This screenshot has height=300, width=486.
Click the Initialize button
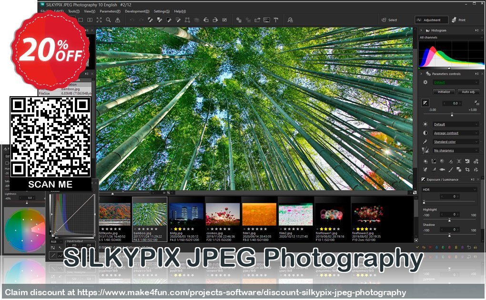tap(444, 92)
